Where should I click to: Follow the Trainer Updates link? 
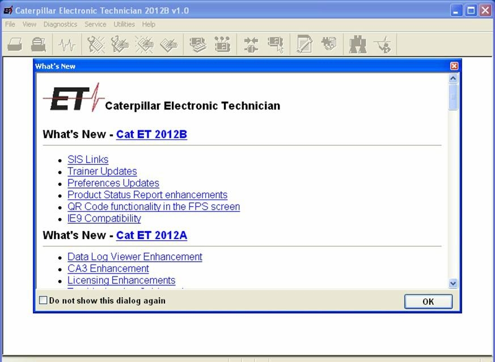click(102, 171)
